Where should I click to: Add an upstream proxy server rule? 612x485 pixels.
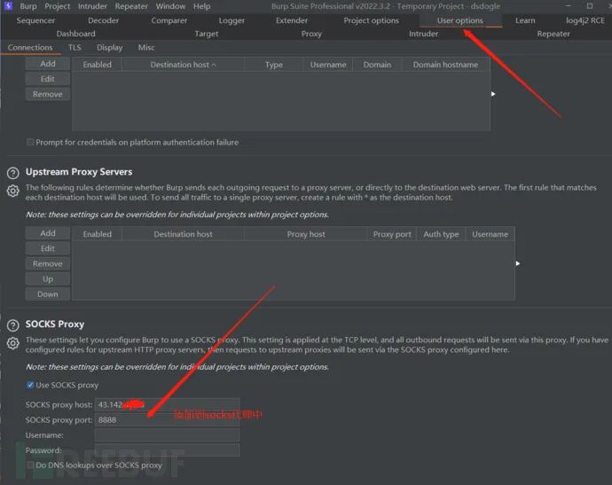tap(48, 233)
